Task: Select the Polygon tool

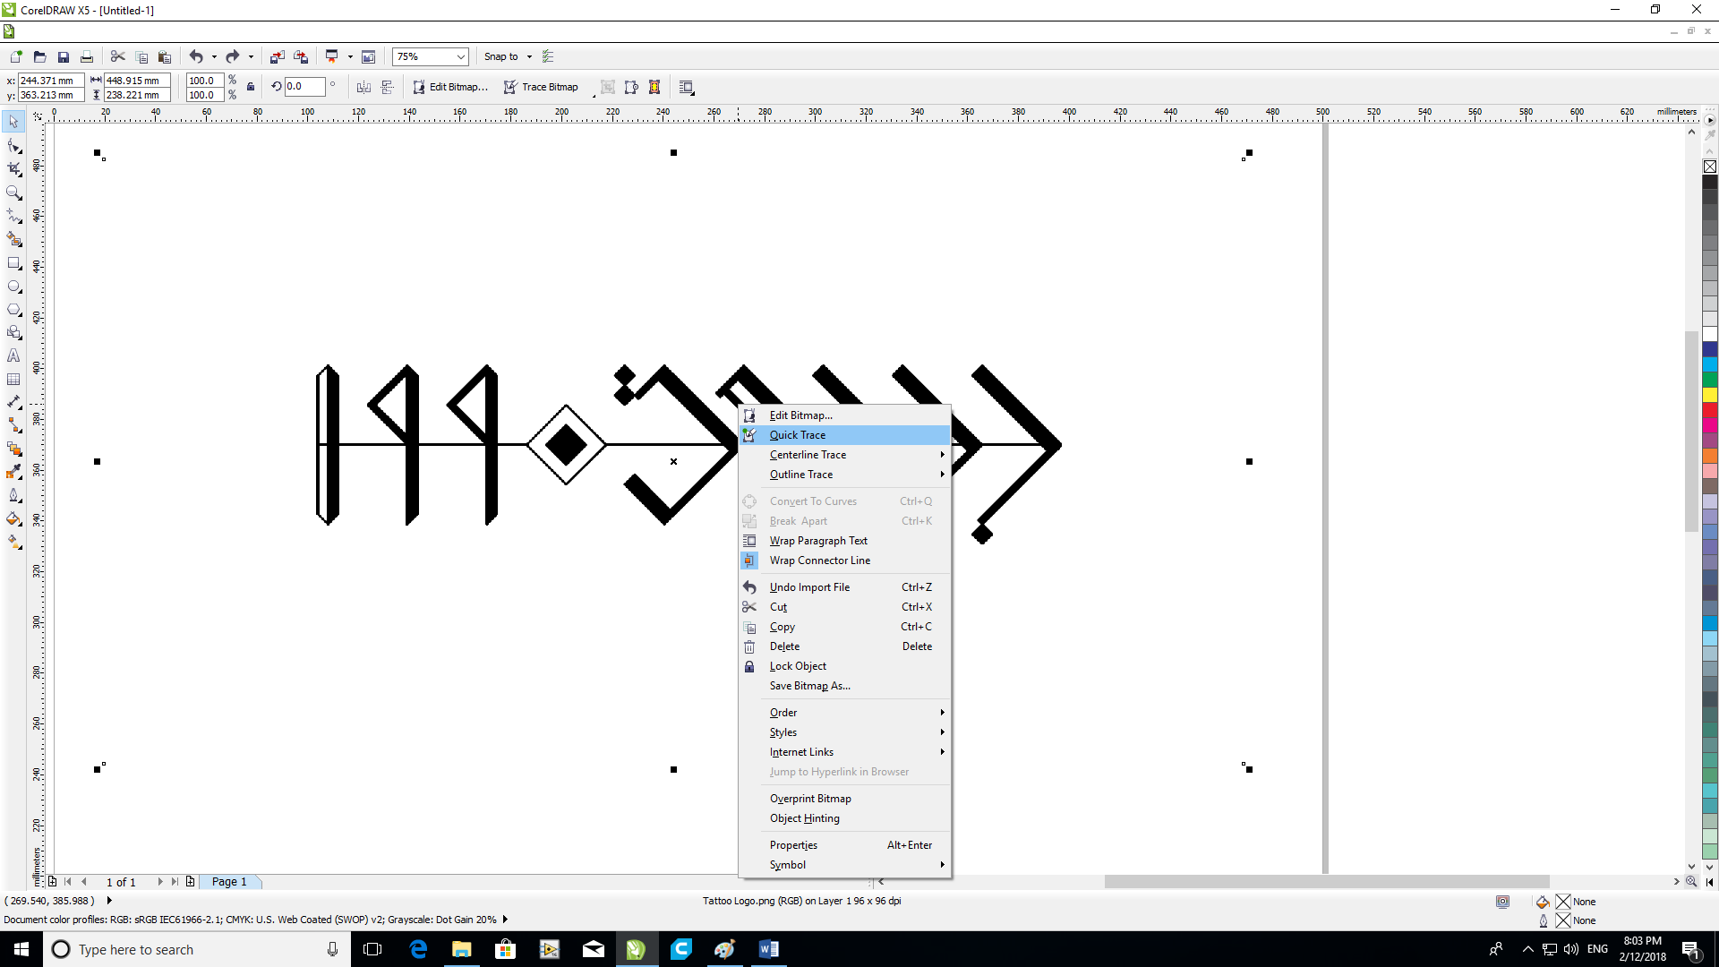Action: [x=13, y=310]
